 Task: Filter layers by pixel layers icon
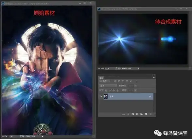pos(115,81)
